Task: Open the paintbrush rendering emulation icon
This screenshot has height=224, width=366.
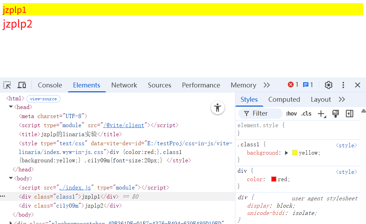Action: coord(336,114)
